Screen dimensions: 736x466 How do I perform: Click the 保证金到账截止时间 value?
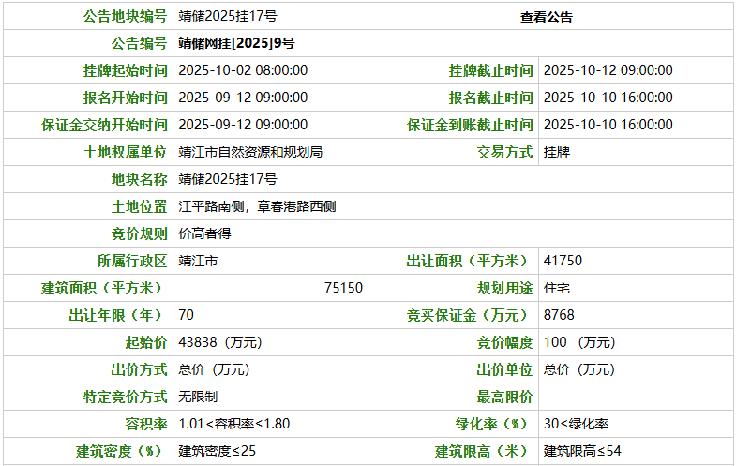[608, 125]
